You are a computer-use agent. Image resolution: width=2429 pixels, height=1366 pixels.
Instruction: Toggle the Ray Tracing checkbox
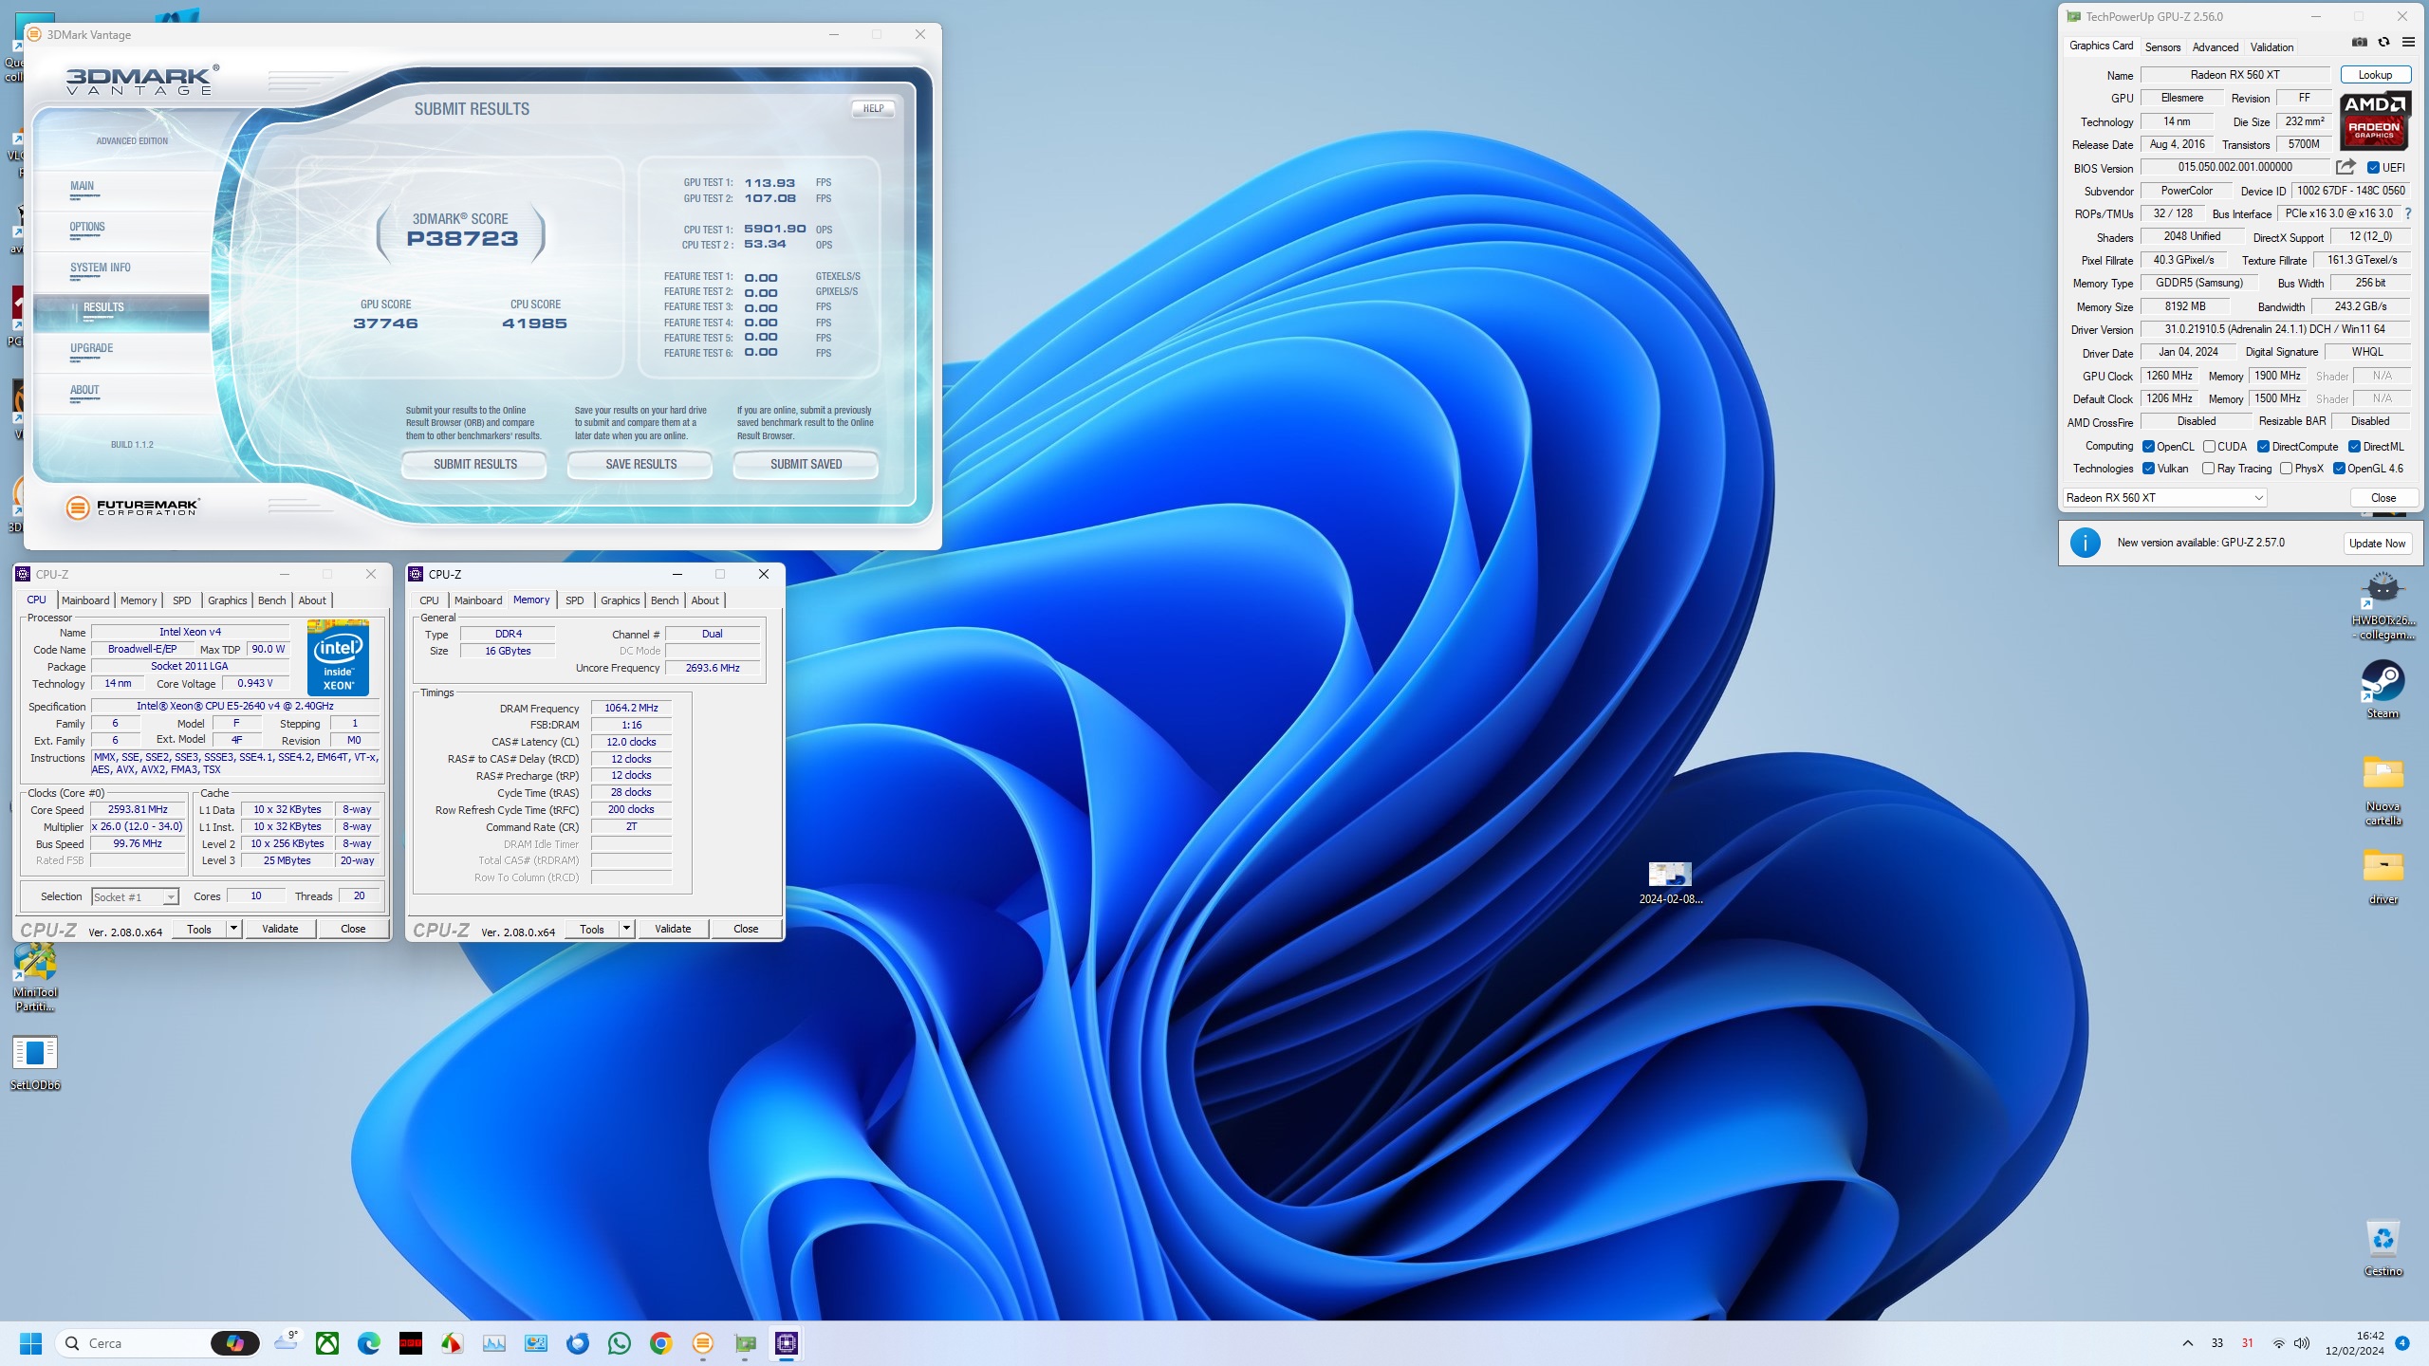2208,469
